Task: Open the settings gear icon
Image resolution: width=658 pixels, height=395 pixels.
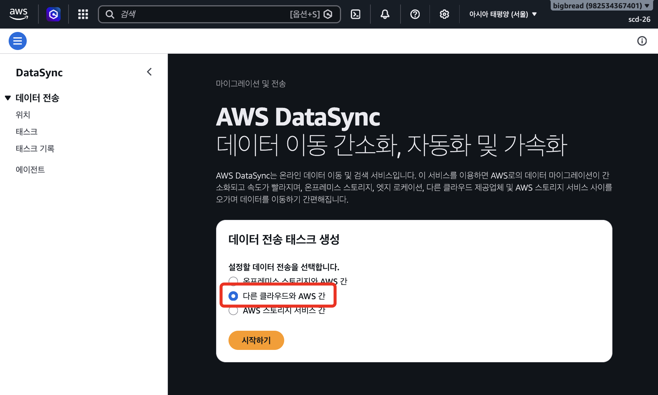Action: [x=445, y=14]
